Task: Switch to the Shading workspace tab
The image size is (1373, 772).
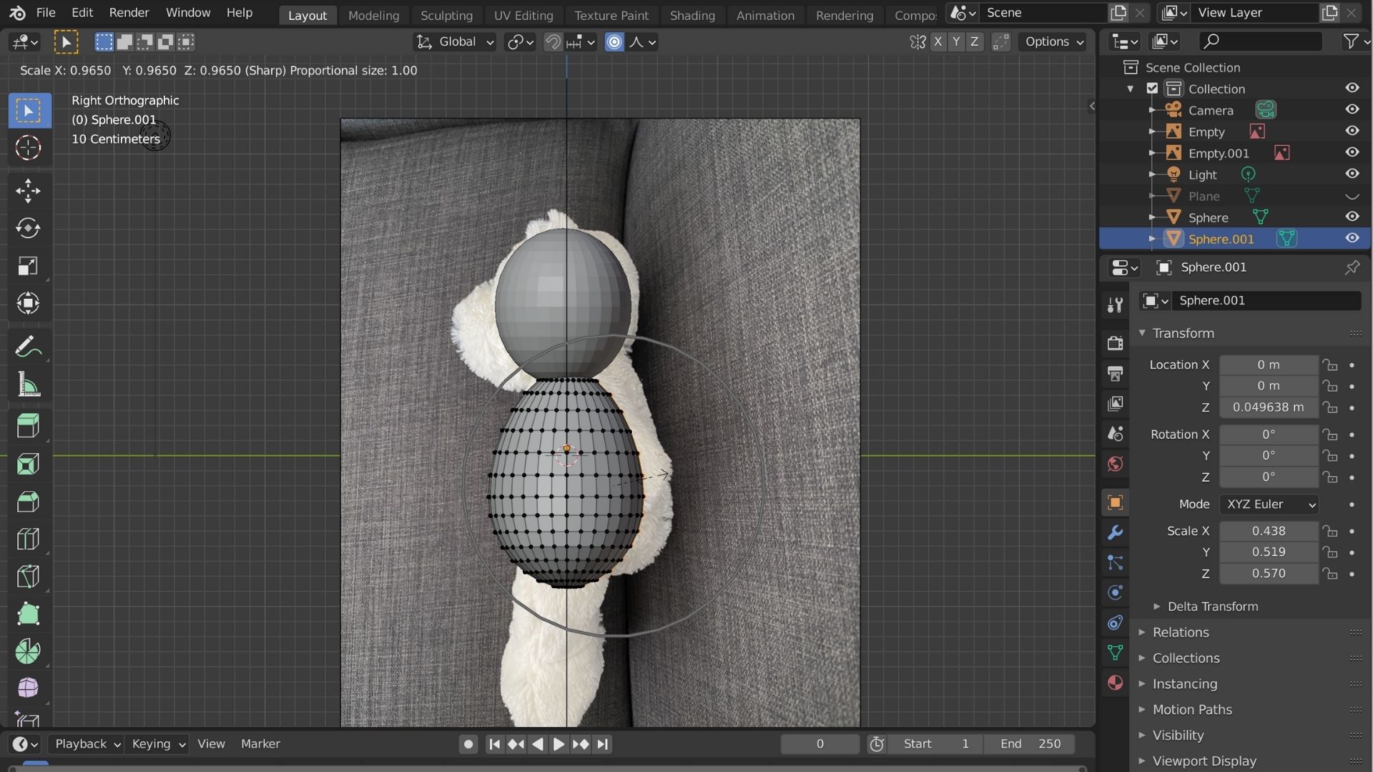Action: (691, 15)
